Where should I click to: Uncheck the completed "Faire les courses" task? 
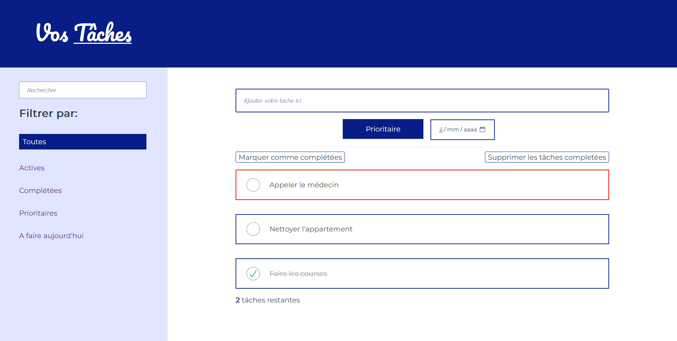pyautogui.click(x=253, y=274)
